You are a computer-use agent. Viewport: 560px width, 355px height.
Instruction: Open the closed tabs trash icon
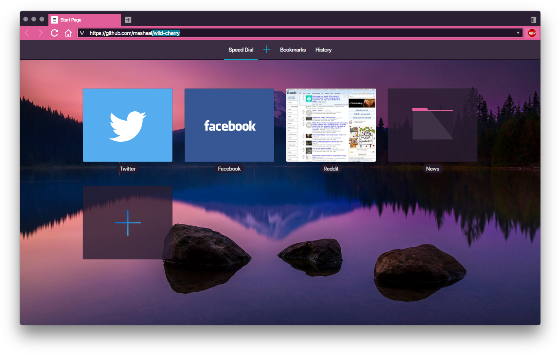tap(534, 20)
